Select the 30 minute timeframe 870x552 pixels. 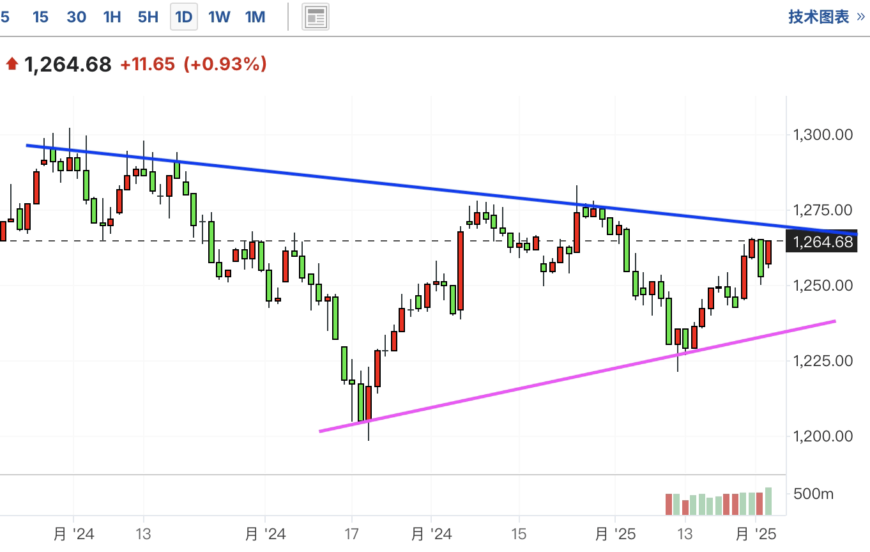click(x=77, y=17)
